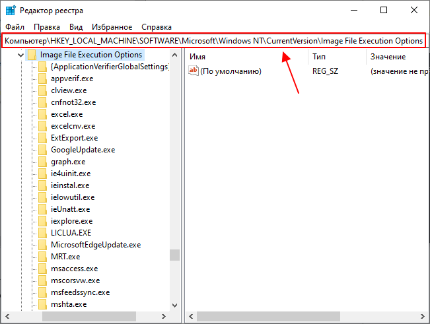Screen dimensions: 430x324
Task: Click the values pane horizontal scrollbar right arrow
Action: (x=423, y=317)
